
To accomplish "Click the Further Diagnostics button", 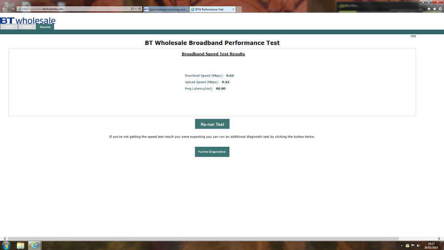I will 212,152.
